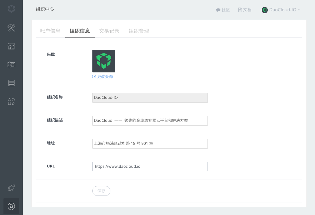Click the 组织中心 page title
315x215 pixels.
[x=45, y=9]
